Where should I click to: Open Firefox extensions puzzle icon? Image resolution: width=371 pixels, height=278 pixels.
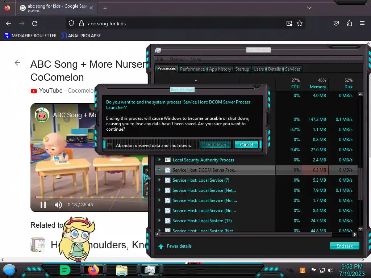pos(349,24)
